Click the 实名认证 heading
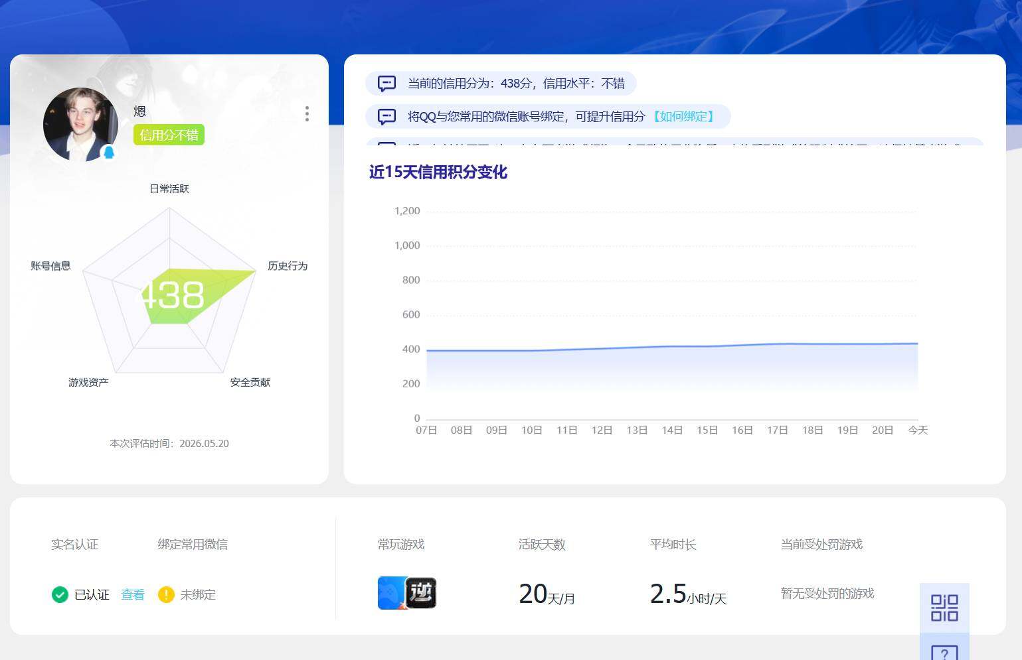The height and width of the screenshot is (660, 1022). 74,545
